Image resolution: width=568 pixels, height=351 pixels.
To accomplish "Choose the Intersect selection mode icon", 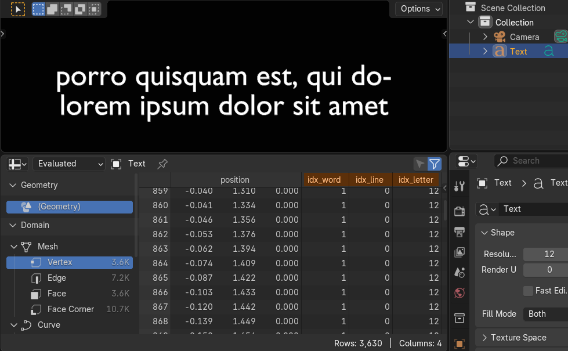I will pyautogui.click(x=93, y=9).
